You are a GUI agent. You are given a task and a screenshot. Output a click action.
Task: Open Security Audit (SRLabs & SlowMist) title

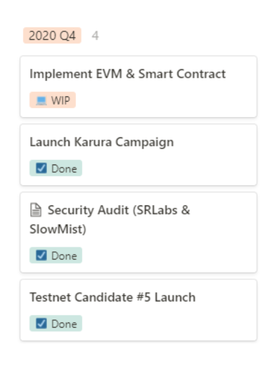[x=110, y=220]
